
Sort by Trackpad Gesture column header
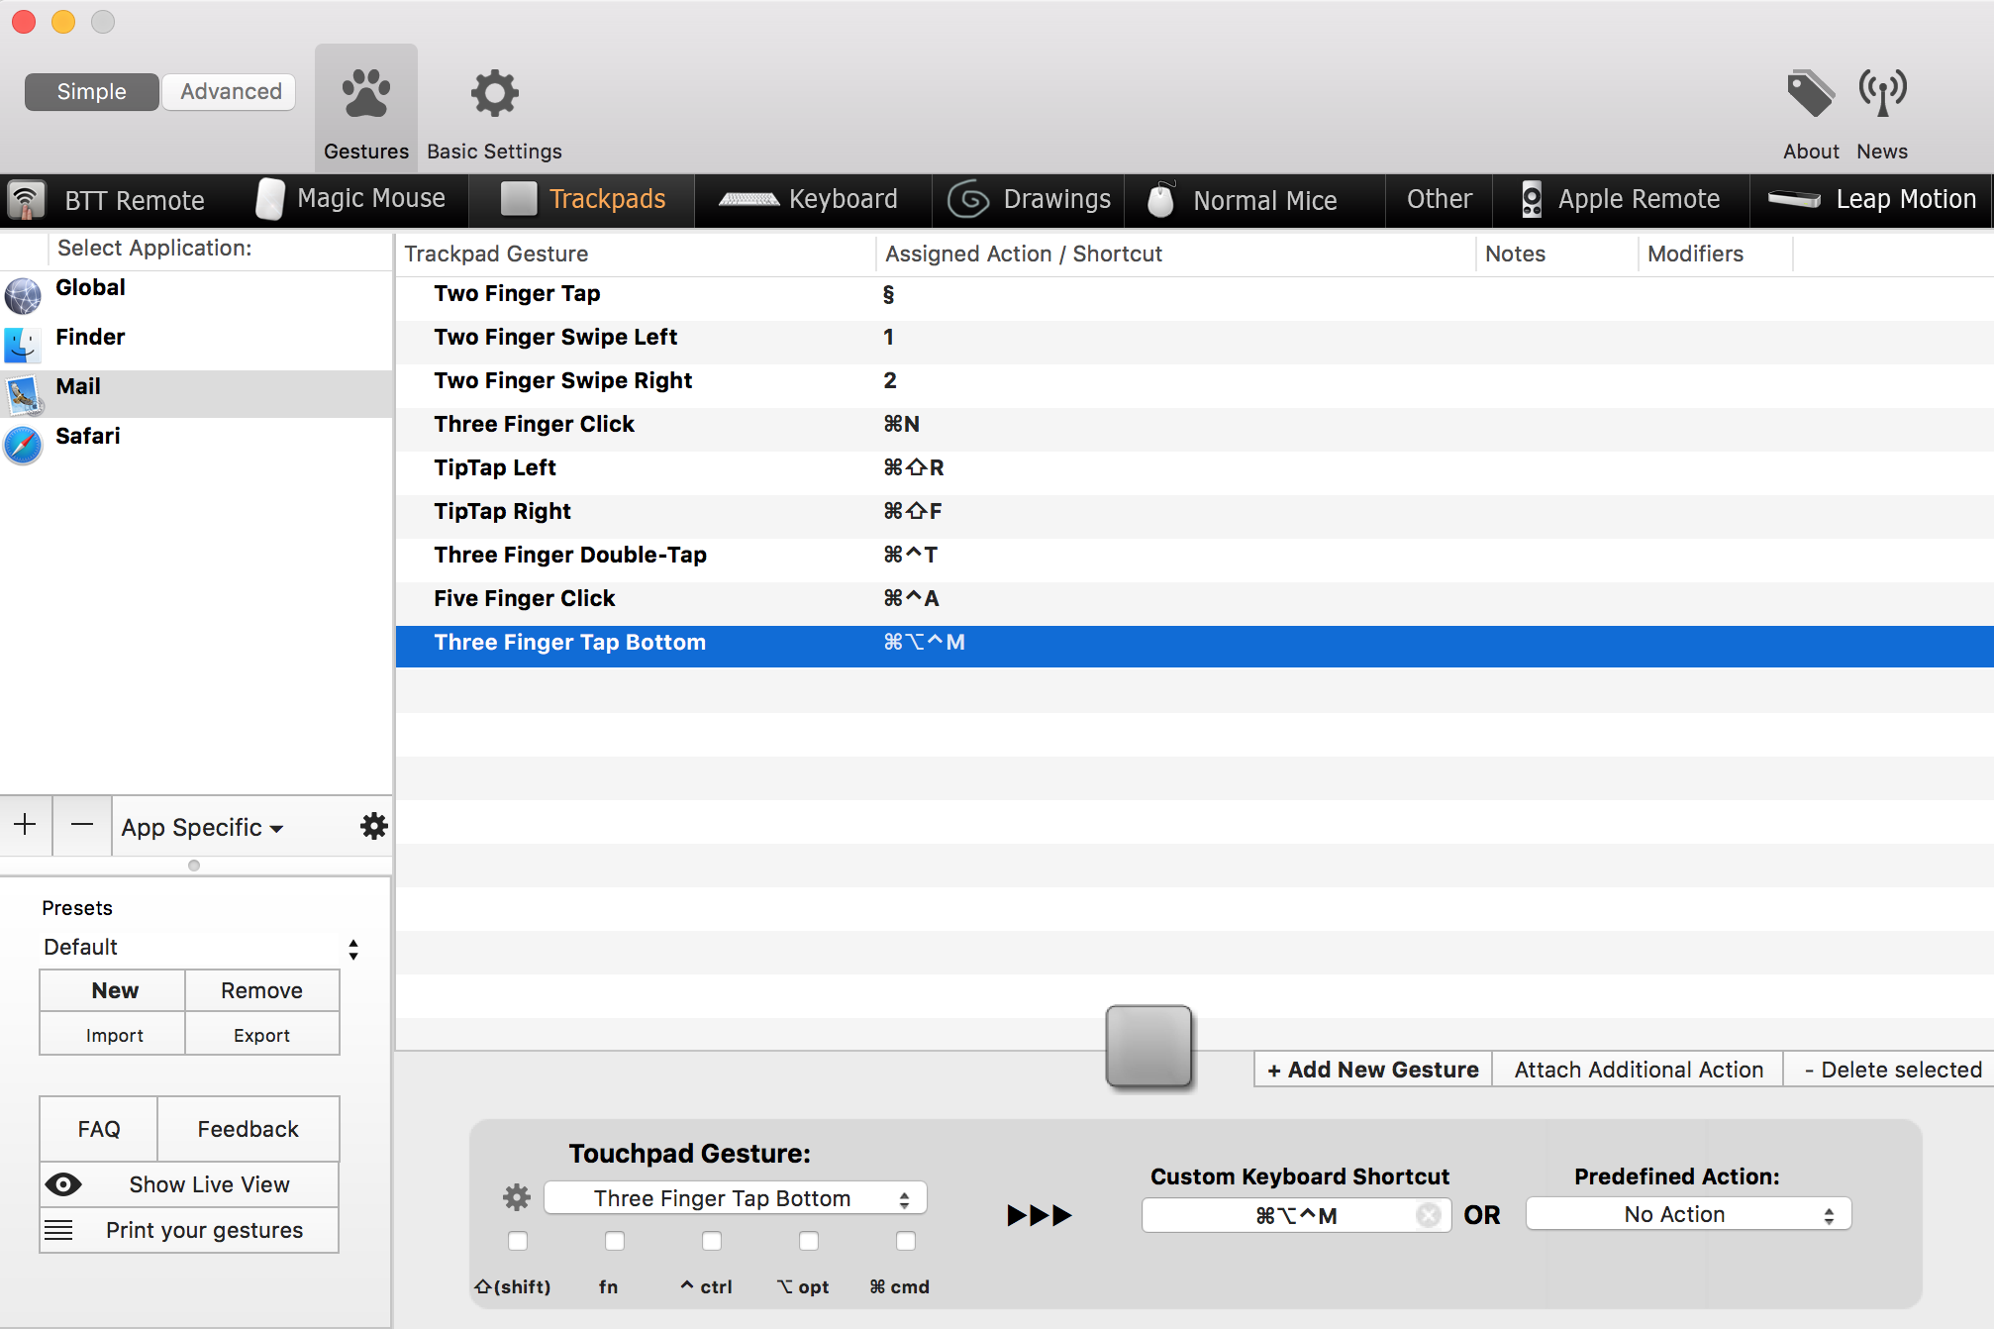coord(636,254)
